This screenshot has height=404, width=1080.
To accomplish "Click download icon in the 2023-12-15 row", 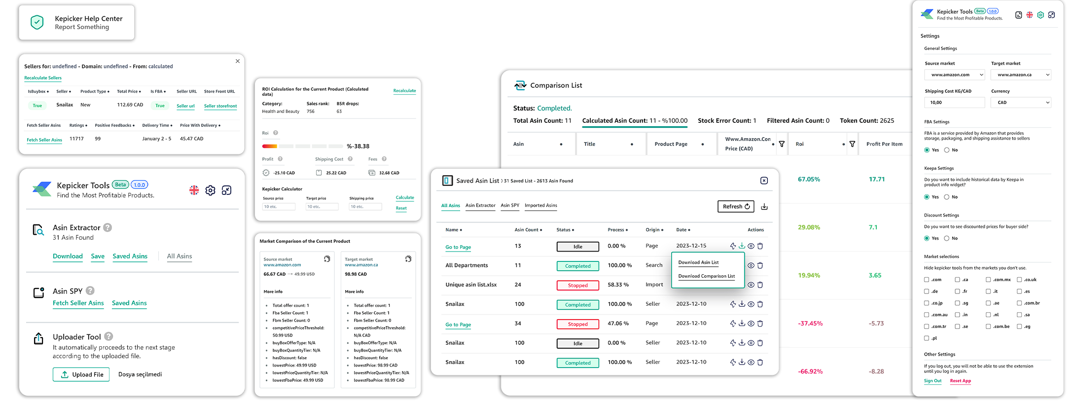I will click(742, 246).
